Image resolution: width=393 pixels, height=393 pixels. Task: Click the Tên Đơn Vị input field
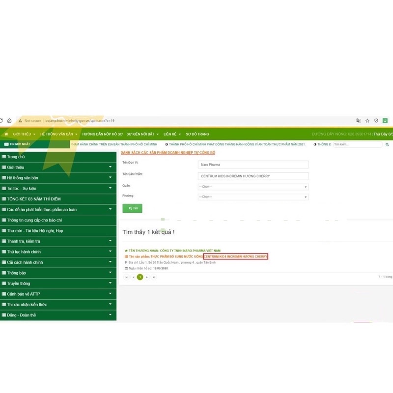pos(253,165)
